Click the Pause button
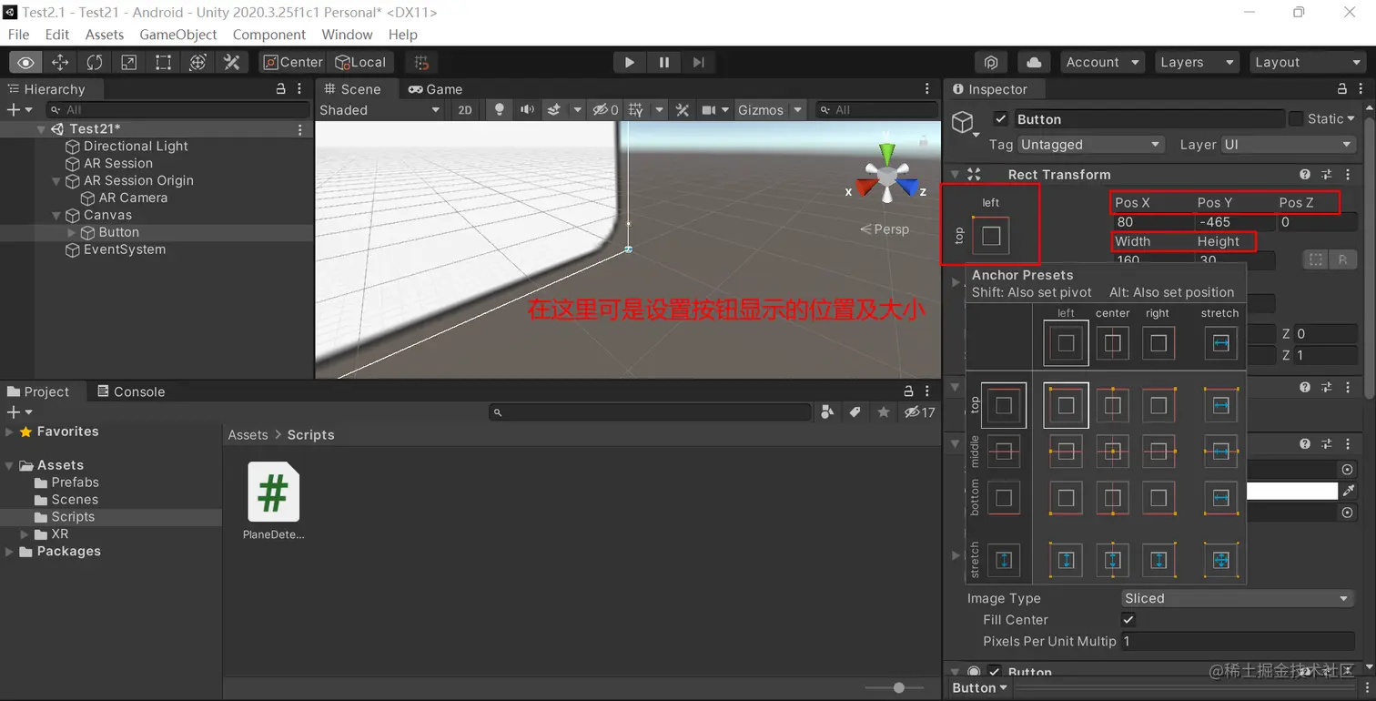The width and height of the screenshot is (1376, 701). 664,62
